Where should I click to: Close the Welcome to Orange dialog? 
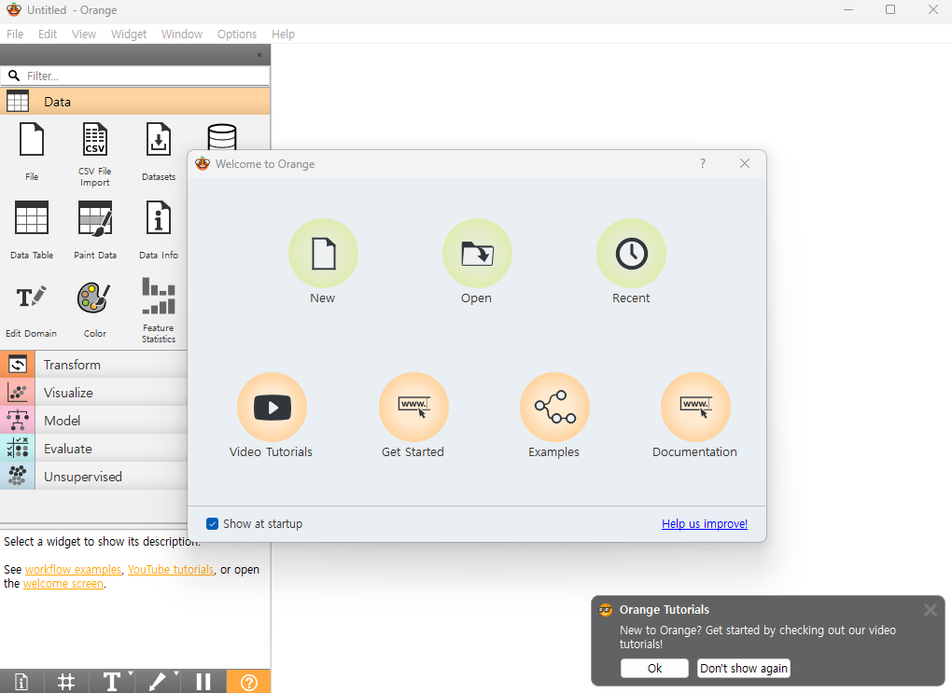pos(745,163)
